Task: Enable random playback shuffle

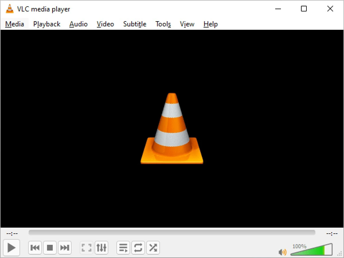Action: [153, 247]
